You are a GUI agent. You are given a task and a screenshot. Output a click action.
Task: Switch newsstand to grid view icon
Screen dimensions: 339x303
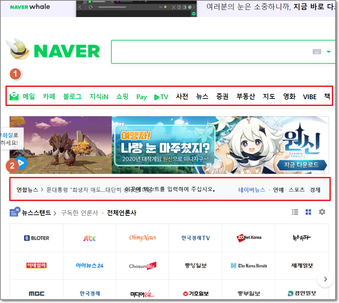(x=308, y=212)
